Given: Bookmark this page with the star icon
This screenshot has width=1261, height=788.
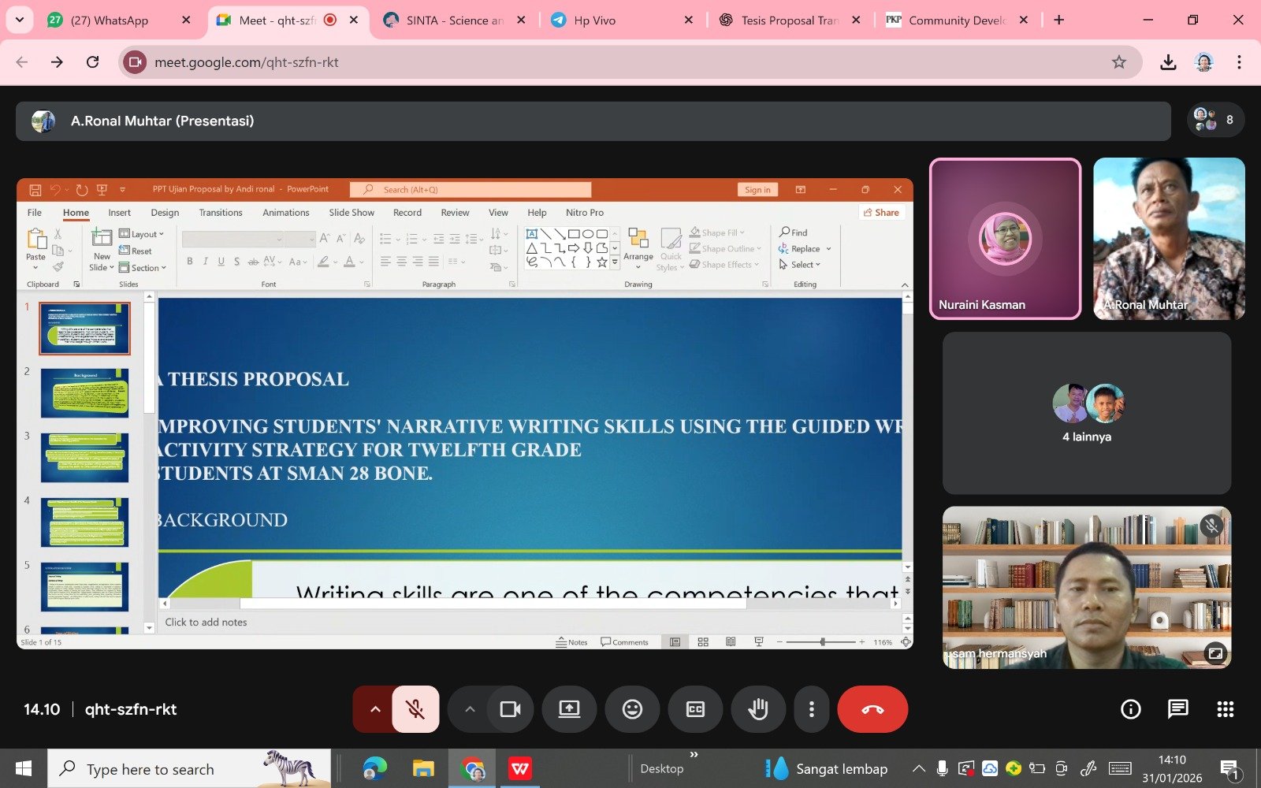Looking at the screenshot, I should pyautogui.click(x=1118, y=62).
